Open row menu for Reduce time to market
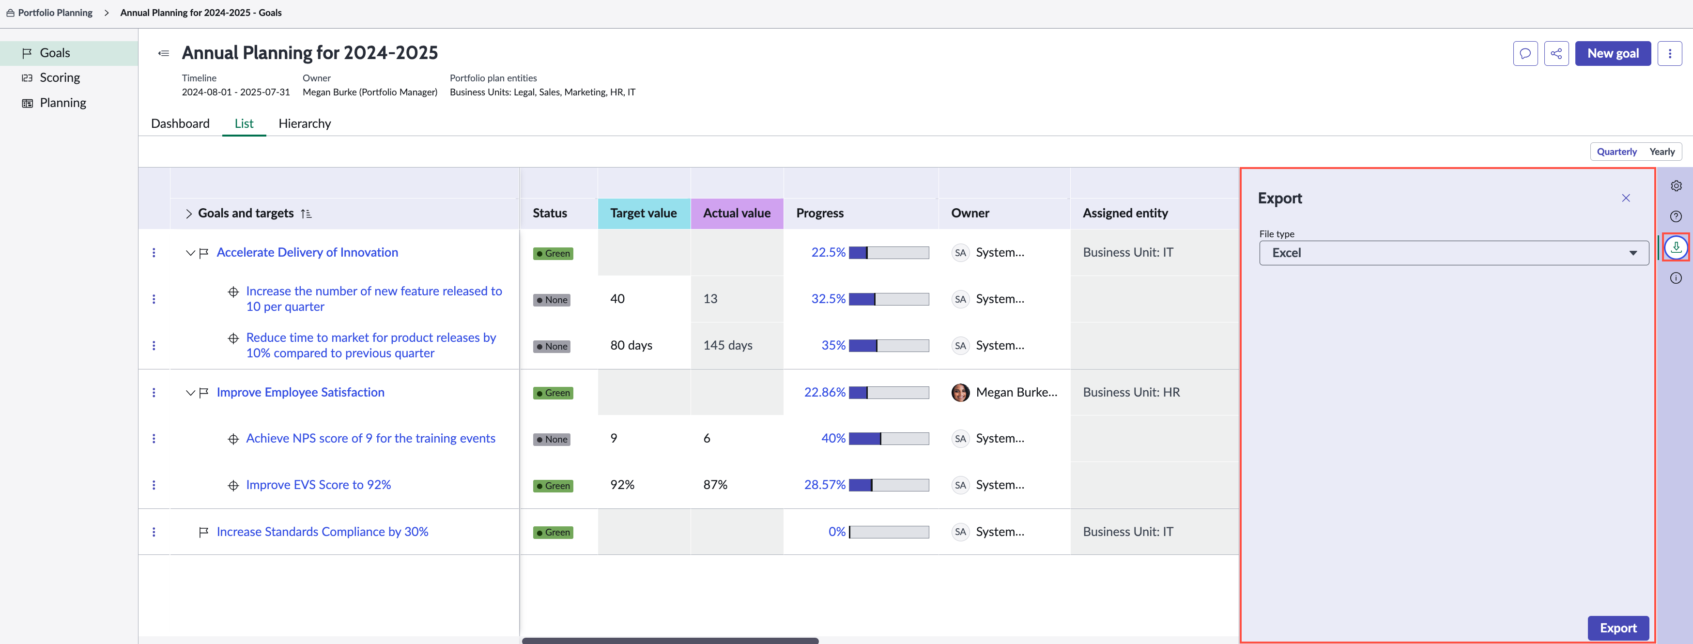Image resolution: width=1693 pixels, height=644 pixels. click(154, 346)
